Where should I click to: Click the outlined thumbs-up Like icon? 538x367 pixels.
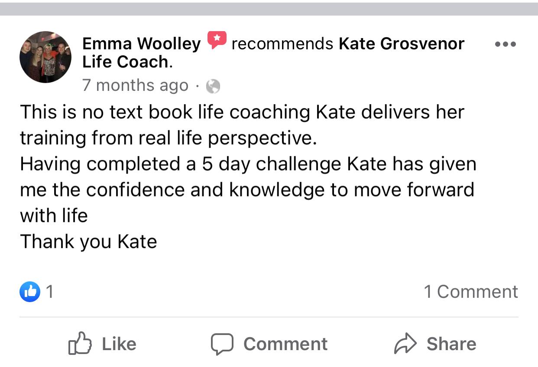(80, 344)
